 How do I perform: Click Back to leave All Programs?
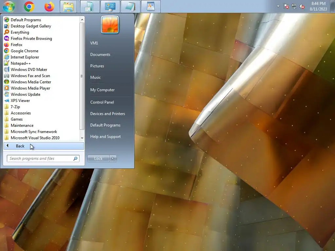tap(44, 146)
